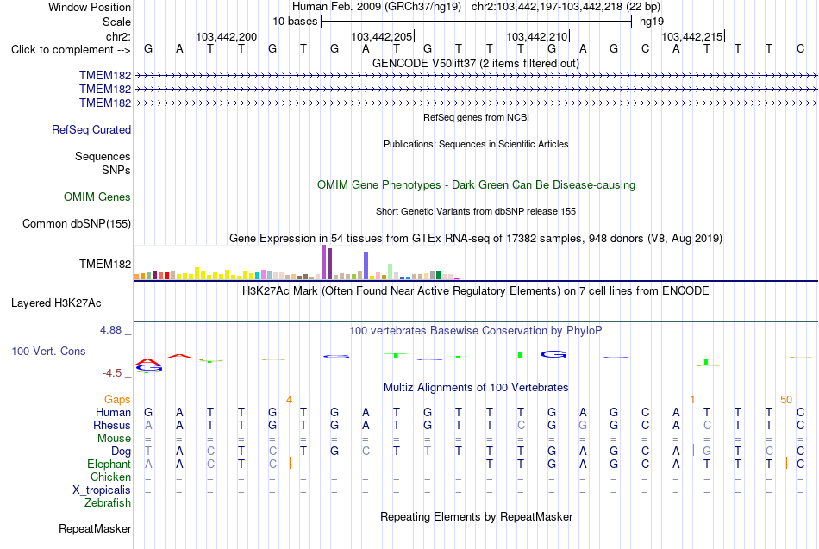Click the RepeatMasker track label
This screenshot has width=819, height=549.
[x=95, y=528]
